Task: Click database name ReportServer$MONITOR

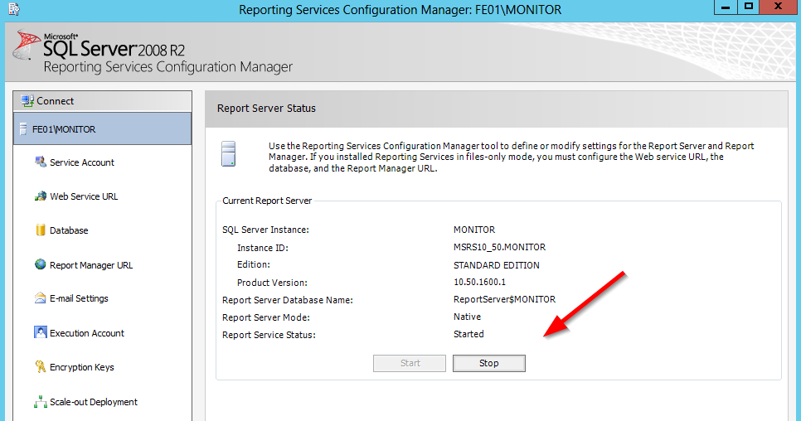Action: tap(505, 299)
